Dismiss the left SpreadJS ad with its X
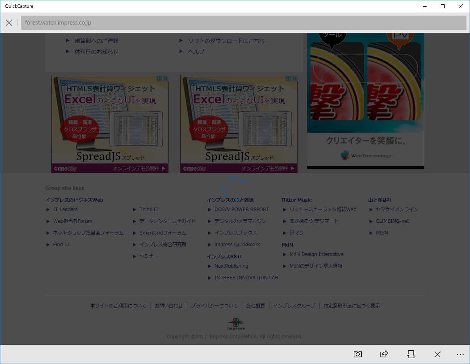Image resolution: width=470 pixels, height=364 pixels. (166, 78)
